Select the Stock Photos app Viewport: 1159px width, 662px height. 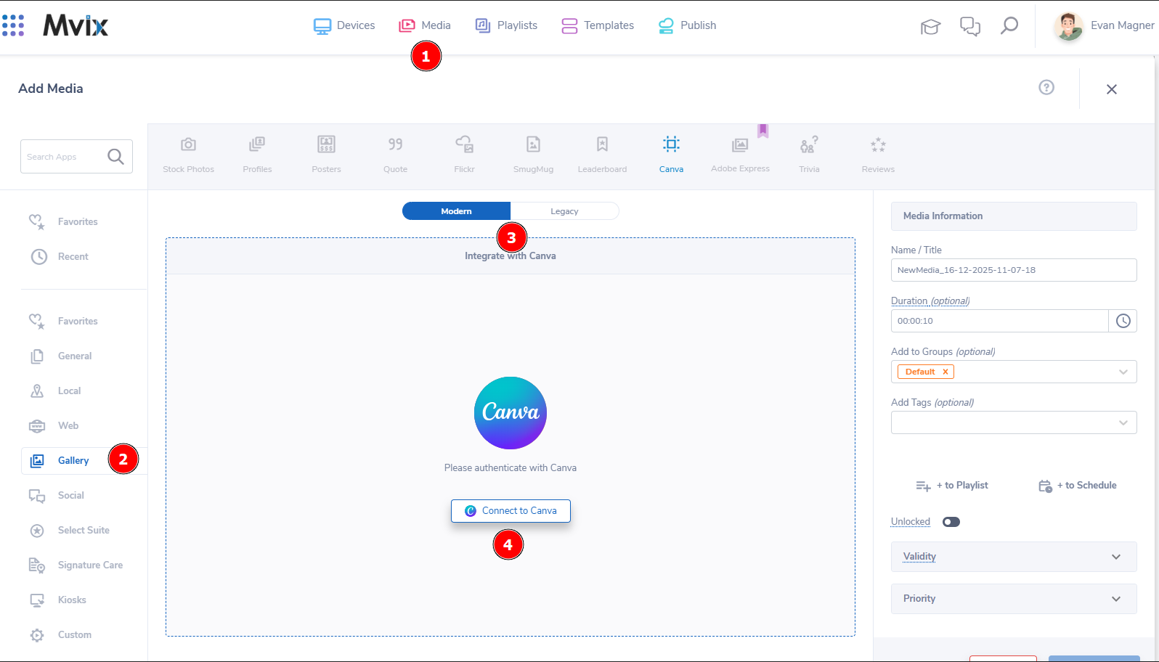tap(189, 155)
